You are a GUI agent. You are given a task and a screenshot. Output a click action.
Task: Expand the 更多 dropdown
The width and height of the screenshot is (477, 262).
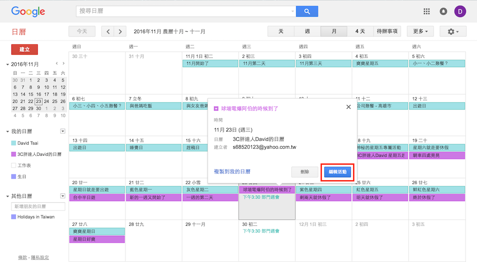tap(420, 31)
